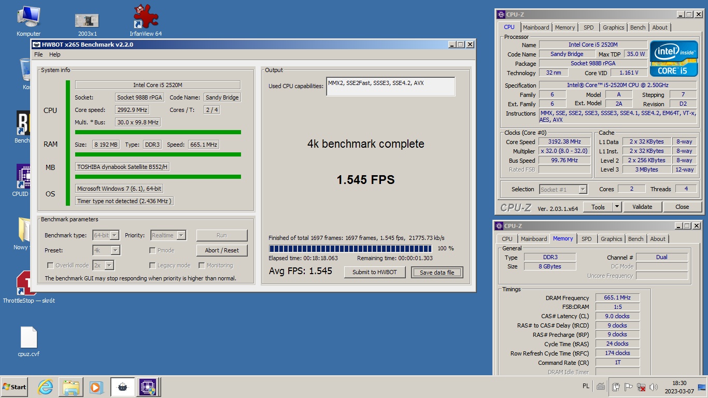This screenshot has height=398, width=708.
Task: Click the HWBOT x265 window title icon
Action: (x=37, y=45)
